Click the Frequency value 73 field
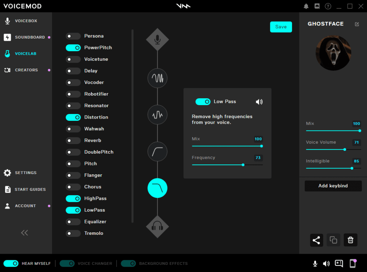Screen dimensions: 367x272 point(258,158)
